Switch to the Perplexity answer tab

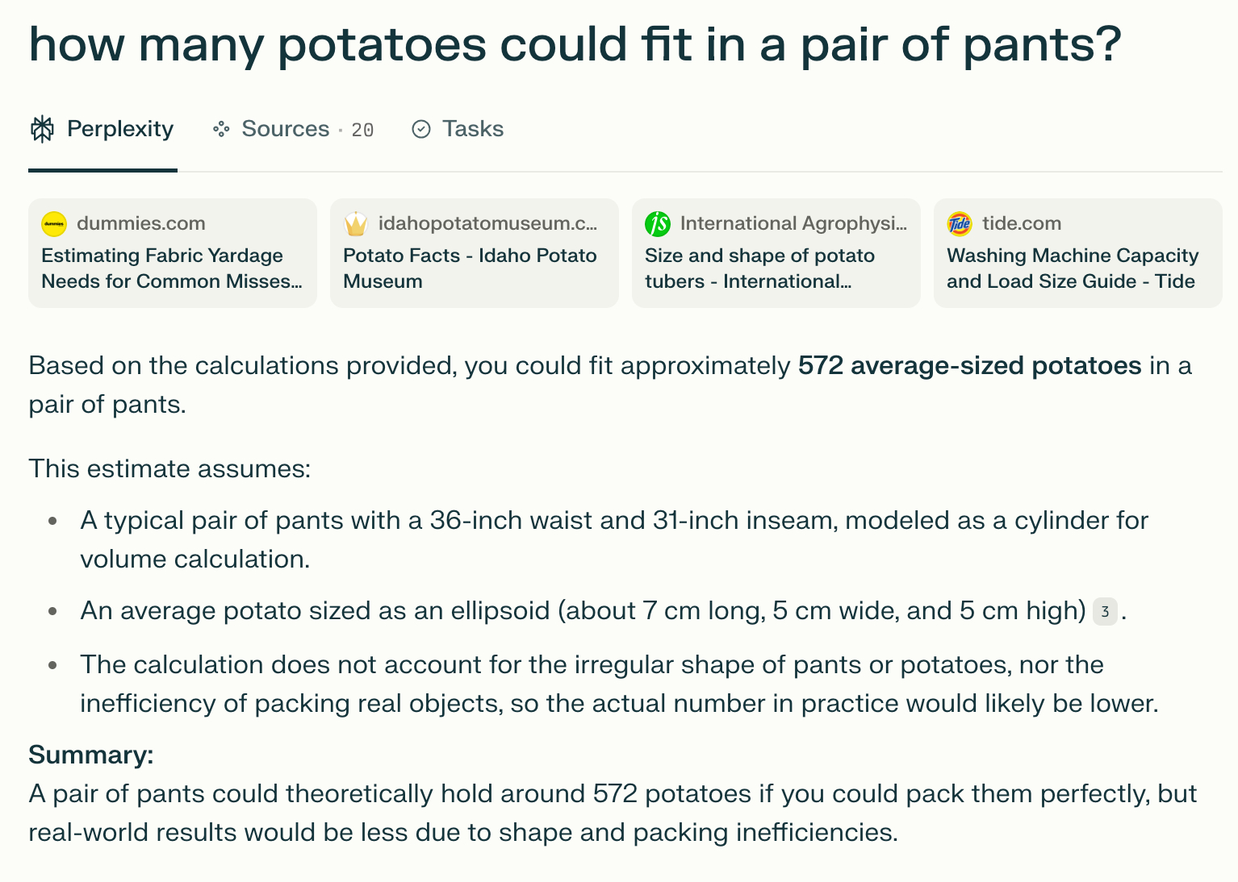(x=119, y=129)
